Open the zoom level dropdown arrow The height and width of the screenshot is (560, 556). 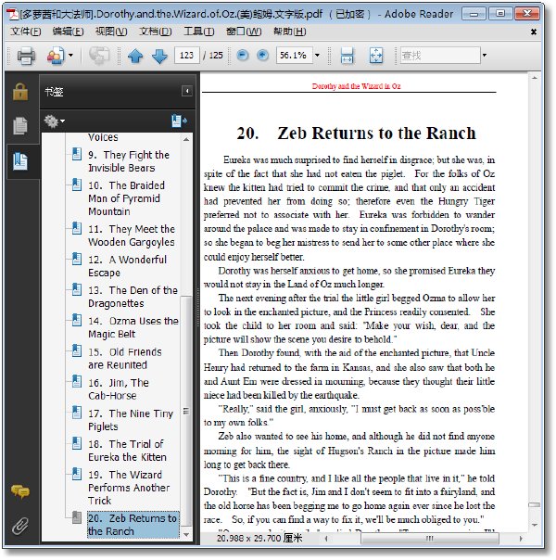pos(317,56)
